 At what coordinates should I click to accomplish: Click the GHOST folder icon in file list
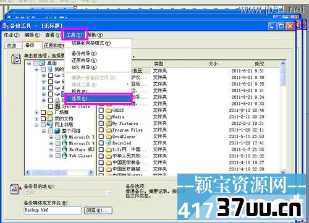click(109, 110)
